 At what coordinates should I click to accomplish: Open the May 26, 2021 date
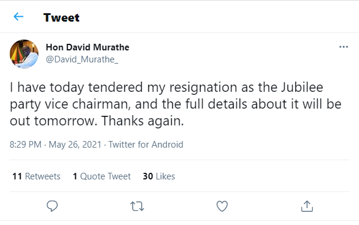[x=75, y=145]
